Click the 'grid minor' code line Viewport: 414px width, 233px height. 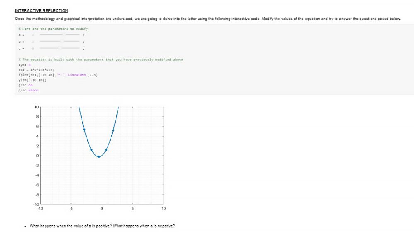coord(28,90)
